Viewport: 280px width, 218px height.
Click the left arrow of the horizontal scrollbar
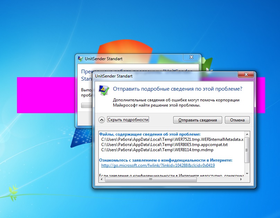click(x=102, y=179)
